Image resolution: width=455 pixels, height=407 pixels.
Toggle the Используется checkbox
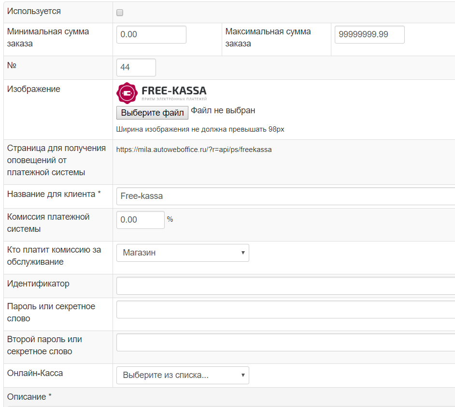coord(120,13)
